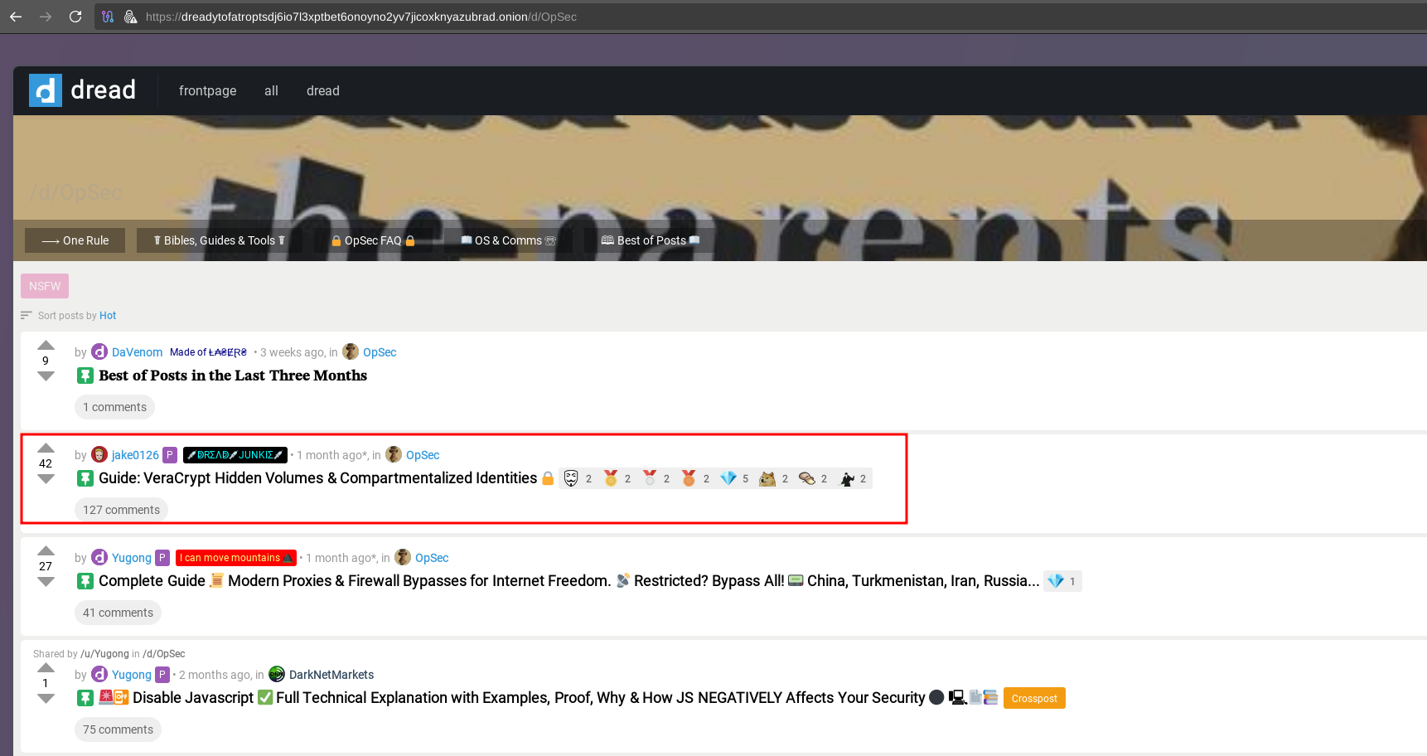Click the DaVenom user avatar icon
This screenshot has width=1427, height=756.
pos(99,352)
